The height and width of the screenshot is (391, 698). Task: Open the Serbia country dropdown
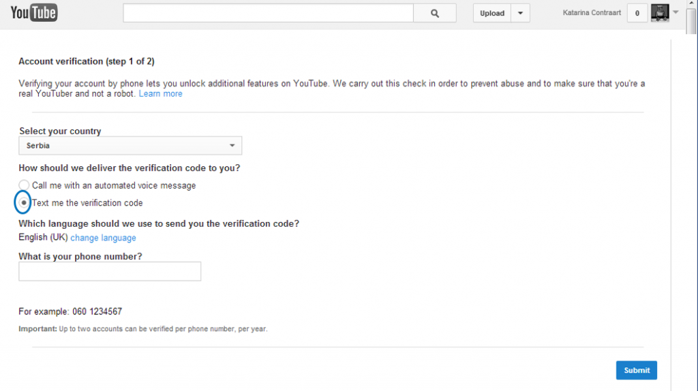130,146
